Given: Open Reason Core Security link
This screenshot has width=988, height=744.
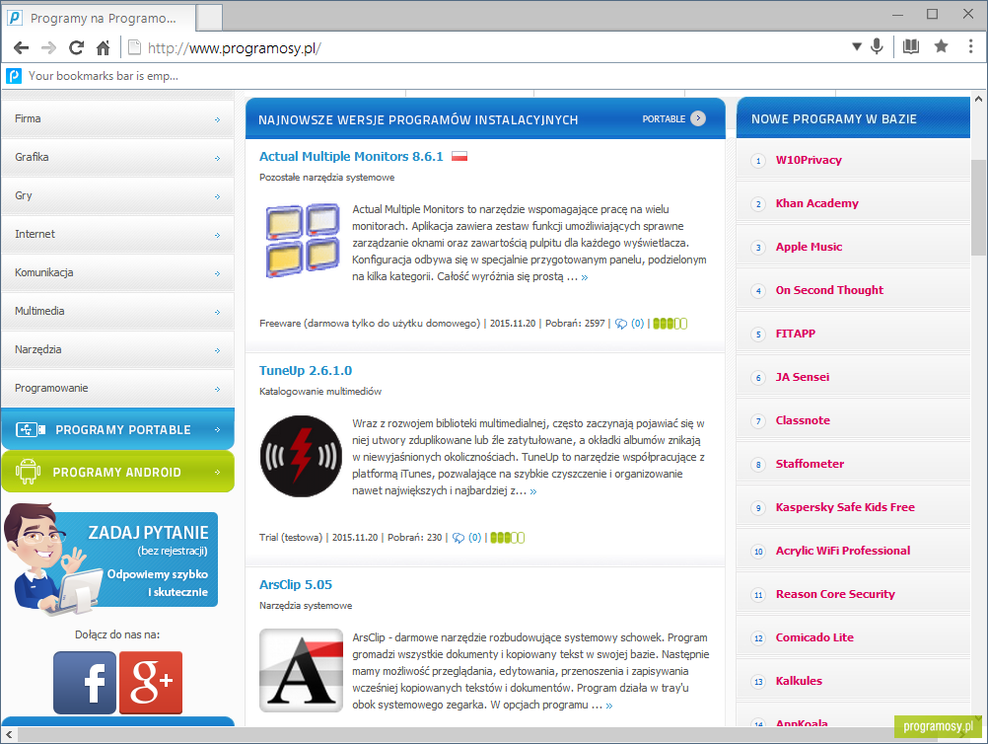Looking at the screenshot, I should (835, 595).
